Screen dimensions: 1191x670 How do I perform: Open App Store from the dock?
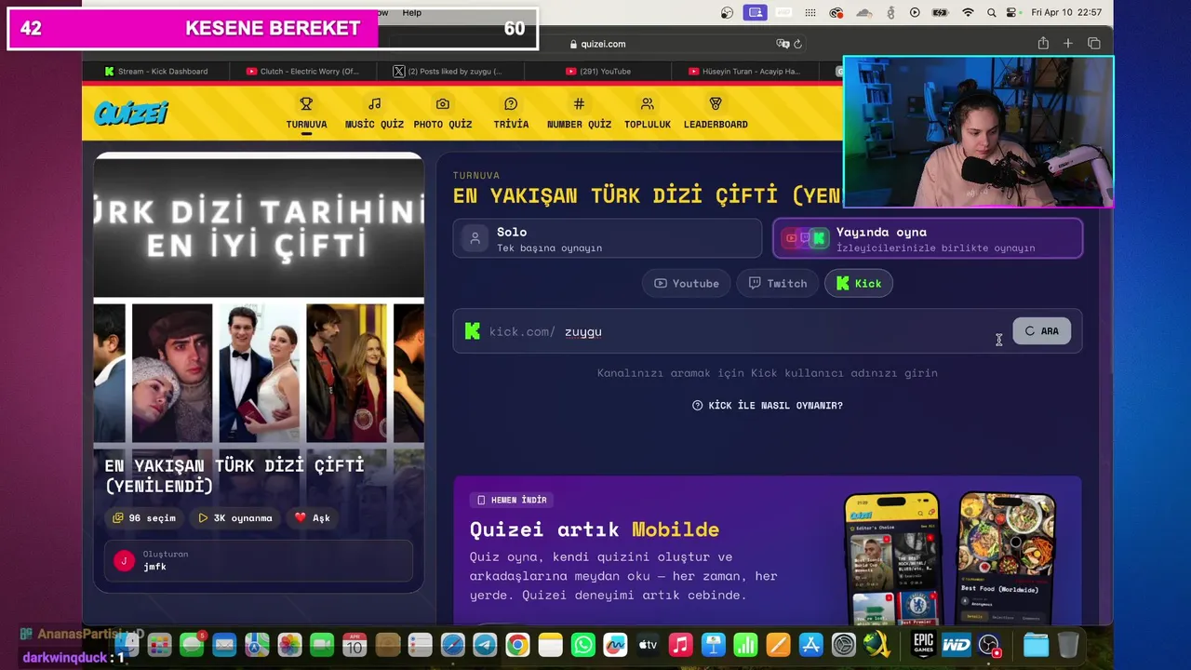coord(810,644)
